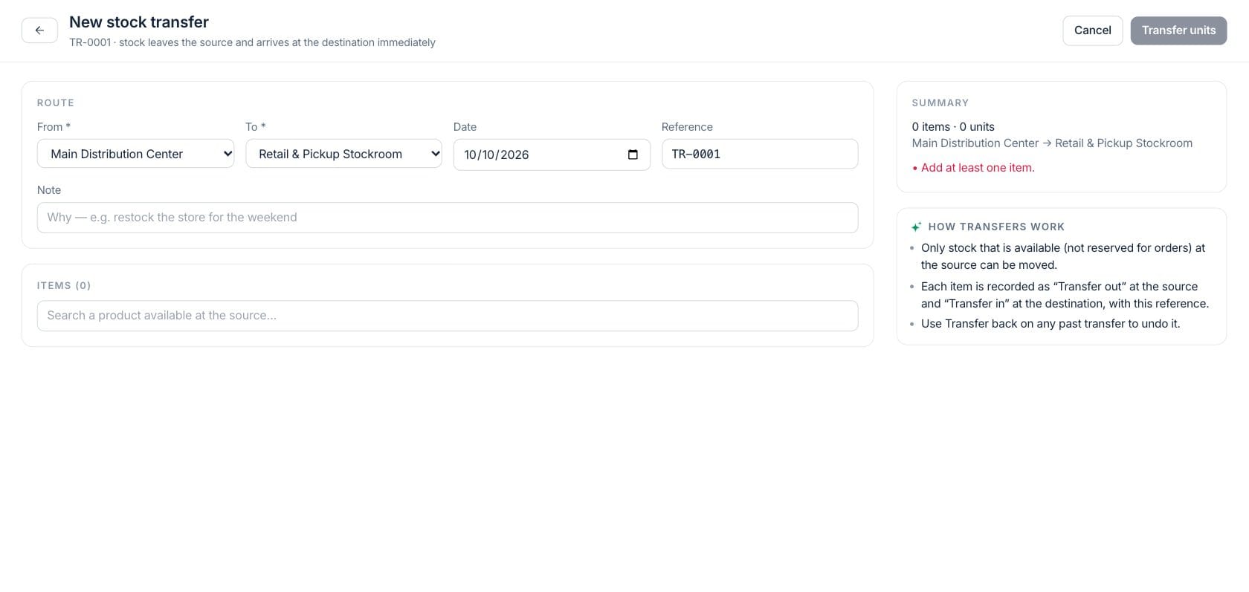Click the 'New stock transfer' heading
Viewport: 1249px width, 592px height.
click(139, 22)
